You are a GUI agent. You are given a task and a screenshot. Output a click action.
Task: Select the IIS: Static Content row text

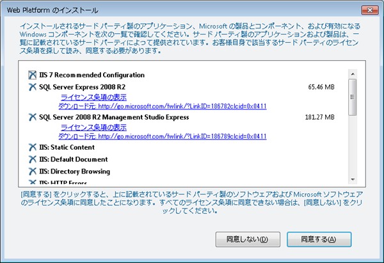(x=67, y=147)
